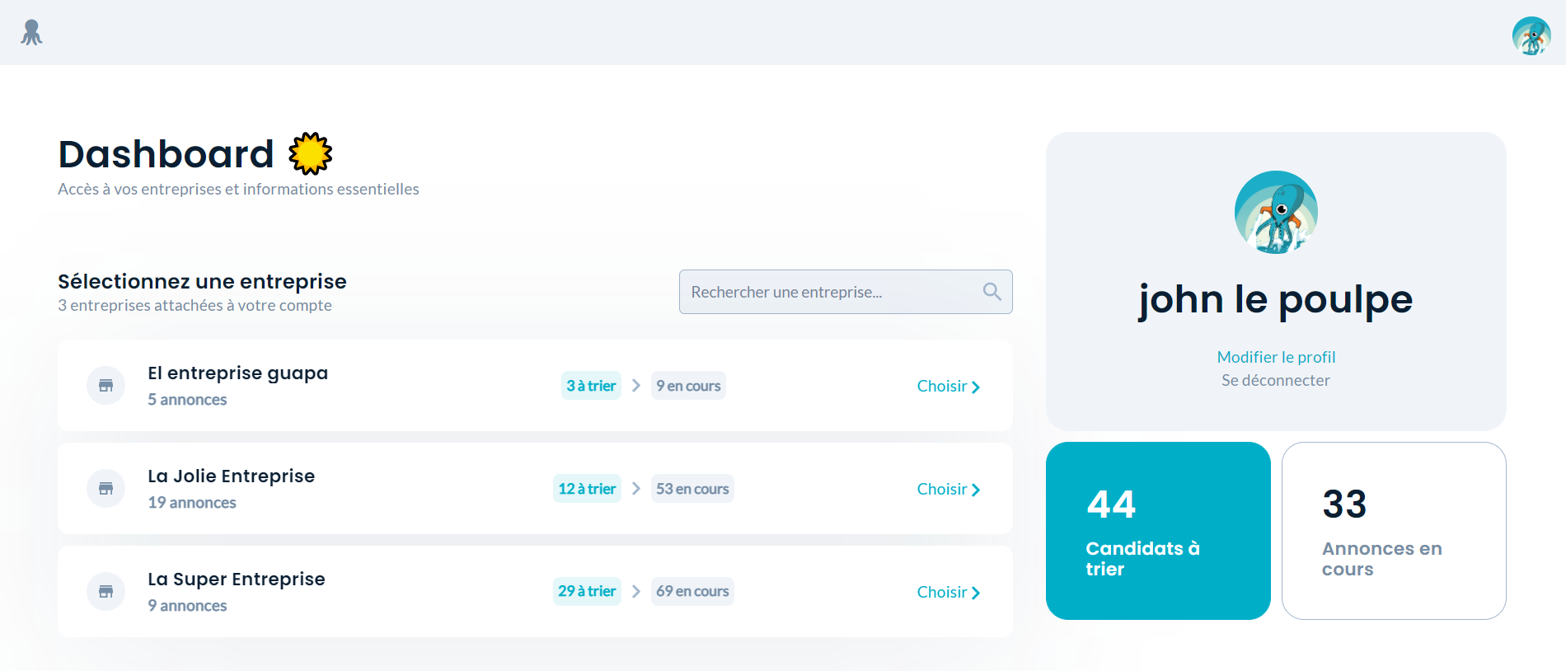Viewport: 1566px width, 671px height.
Task: Click the magnifier icon in the search box
Action: (992, 292)
